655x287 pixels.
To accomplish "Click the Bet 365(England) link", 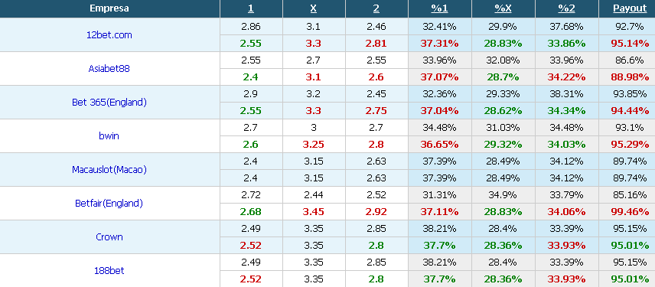I will coord(109,103).
